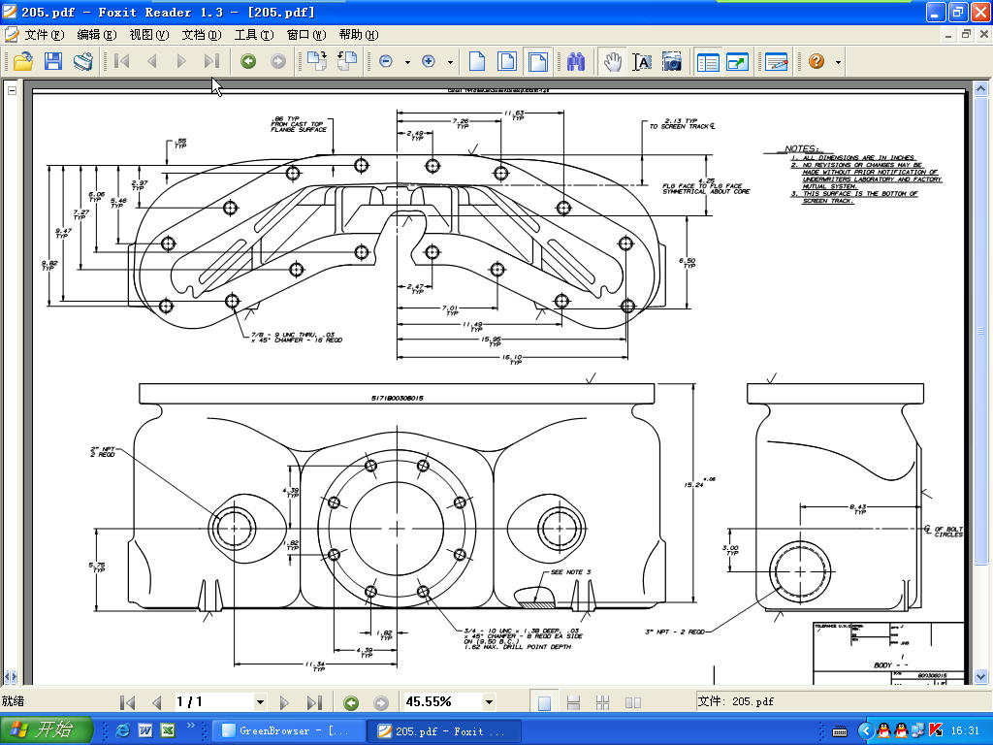Click the zoom percentage field 45.55%

click(x=443, y=702)
